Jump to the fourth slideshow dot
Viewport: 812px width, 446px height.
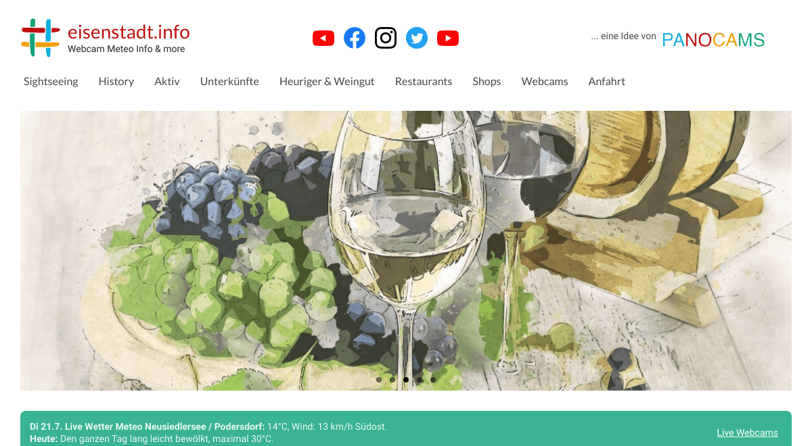click(420, 380)
